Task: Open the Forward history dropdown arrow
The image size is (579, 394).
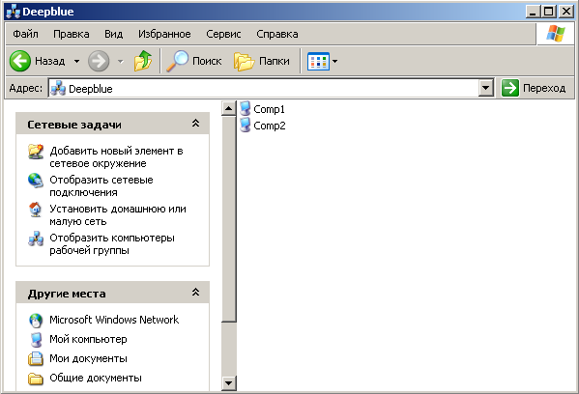Action: pyautogui.click(x=121, y=61)
